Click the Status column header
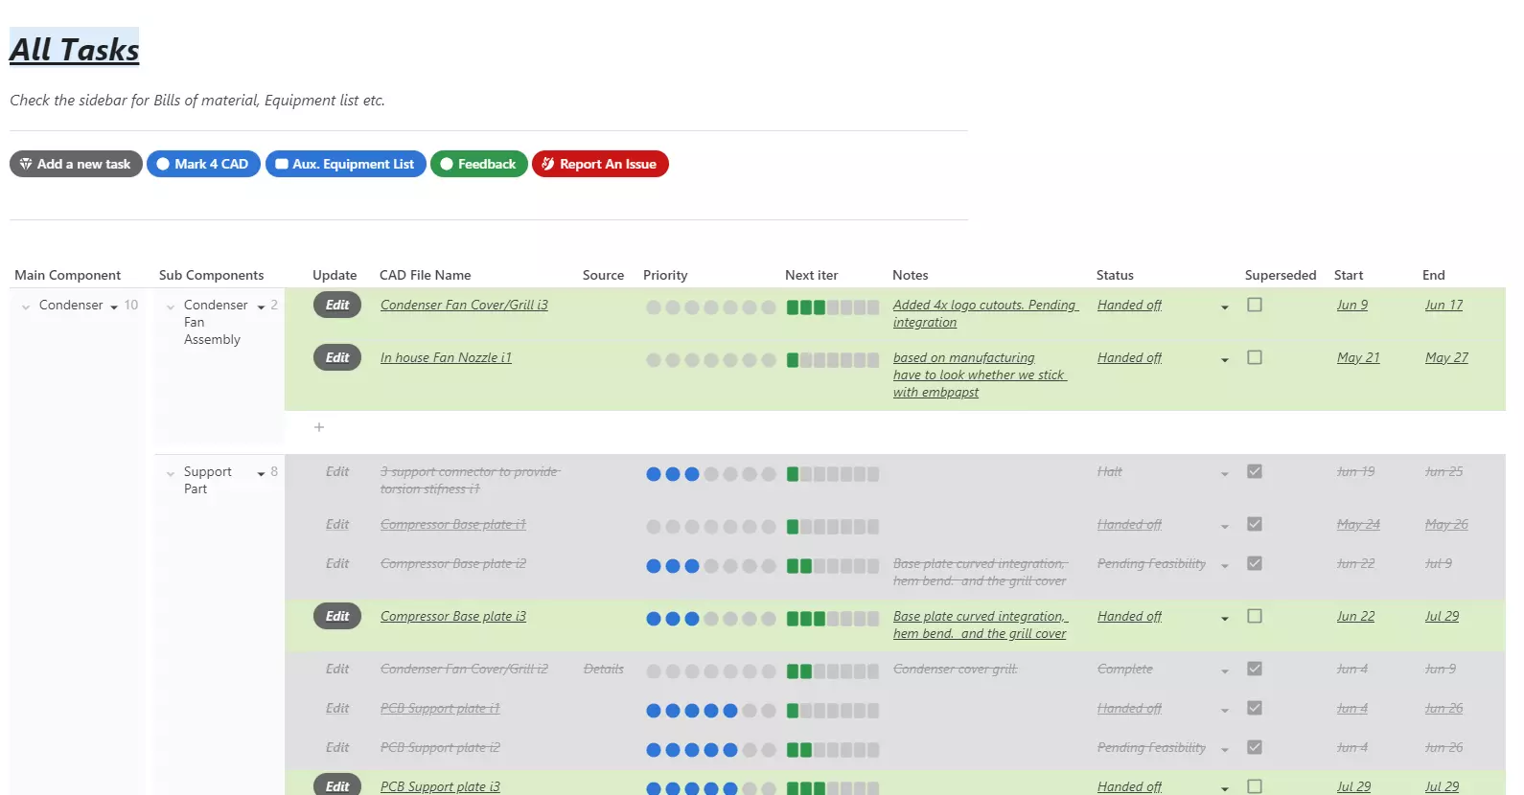The width and height of the screenshot is (1524, 795). (x=1114, y=275)
